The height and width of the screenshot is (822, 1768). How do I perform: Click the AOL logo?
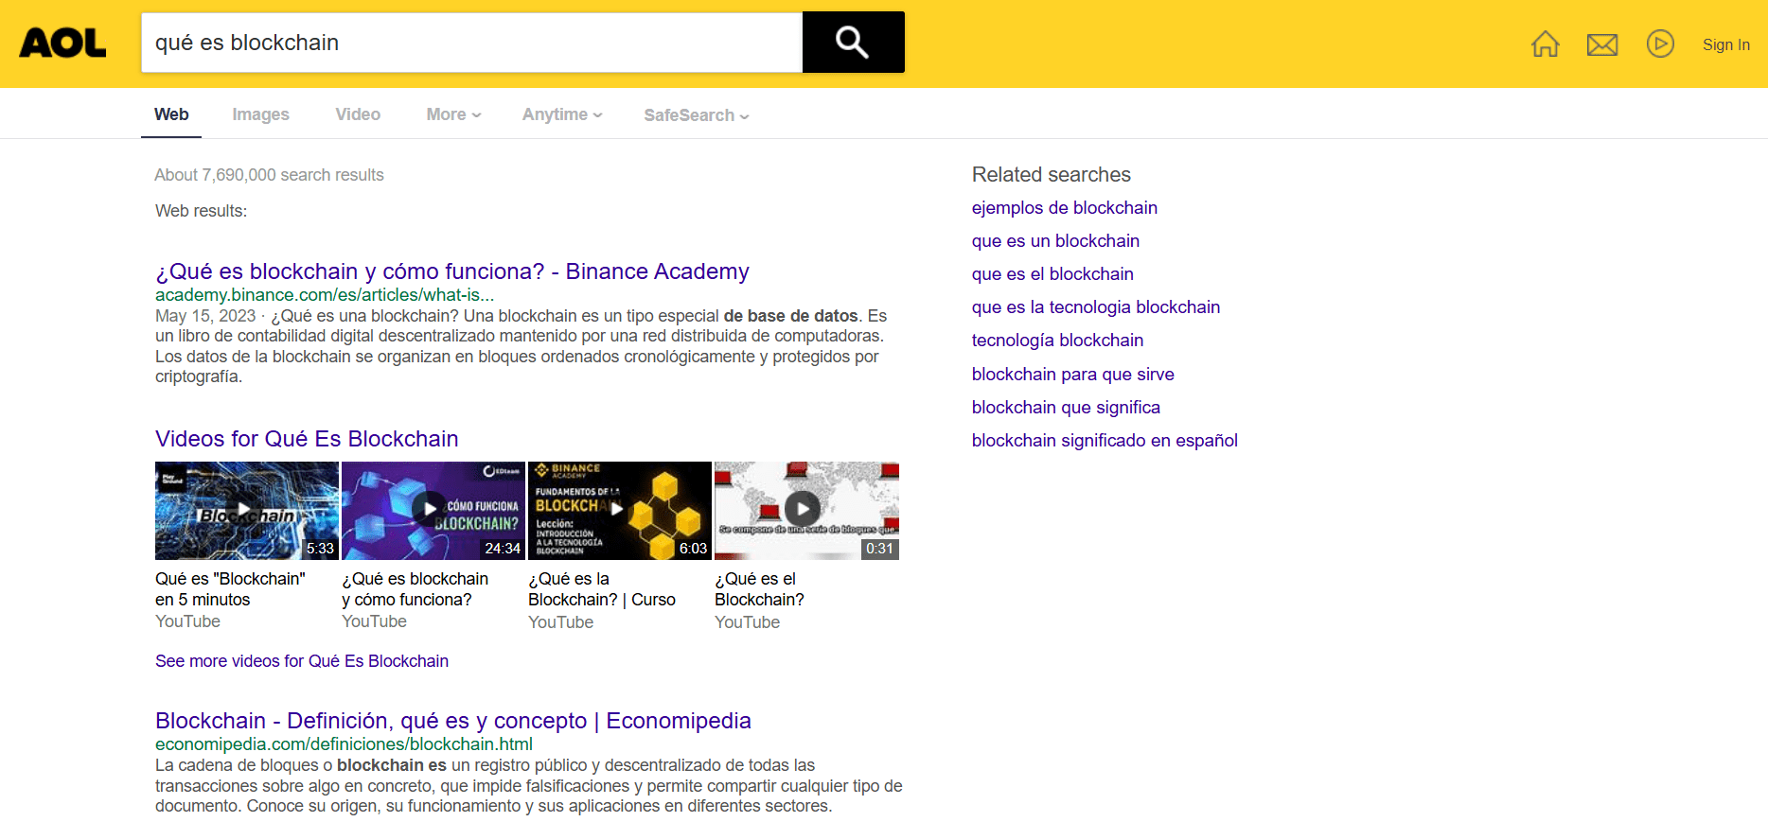point(62,43)
